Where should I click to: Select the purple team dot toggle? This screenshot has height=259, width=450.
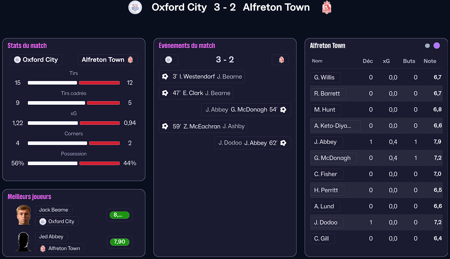(x=437, y=46)
